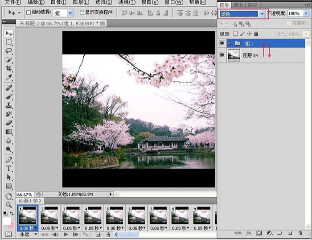
Task: Switch to the 通道 tab
Action: [x=238, y=5]
